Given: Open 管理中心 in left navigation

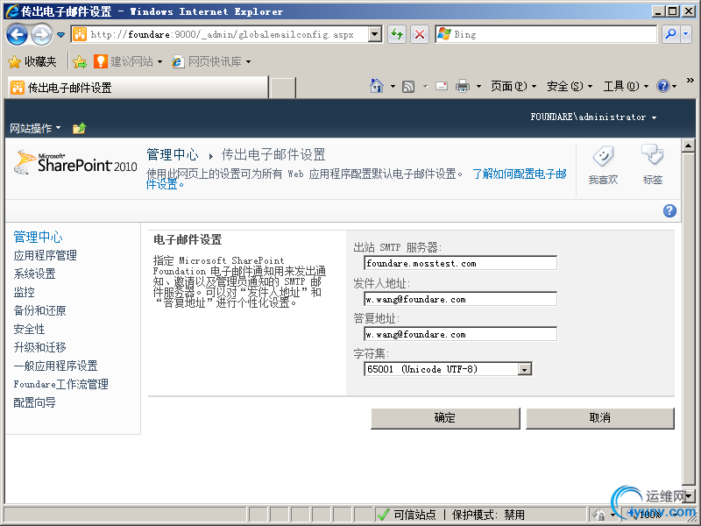Looking at the screenshot, I should [38, 237].
